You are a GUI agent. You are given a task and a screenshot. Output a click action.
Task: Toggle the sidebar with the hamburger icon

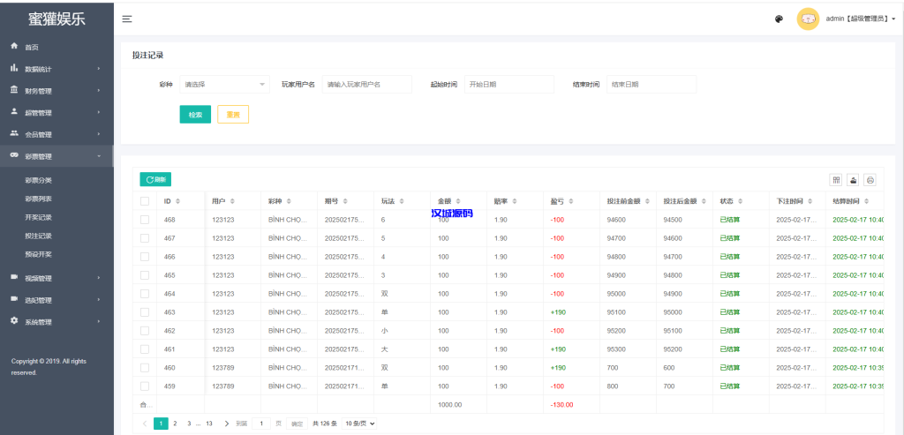[x=127, y=19]
